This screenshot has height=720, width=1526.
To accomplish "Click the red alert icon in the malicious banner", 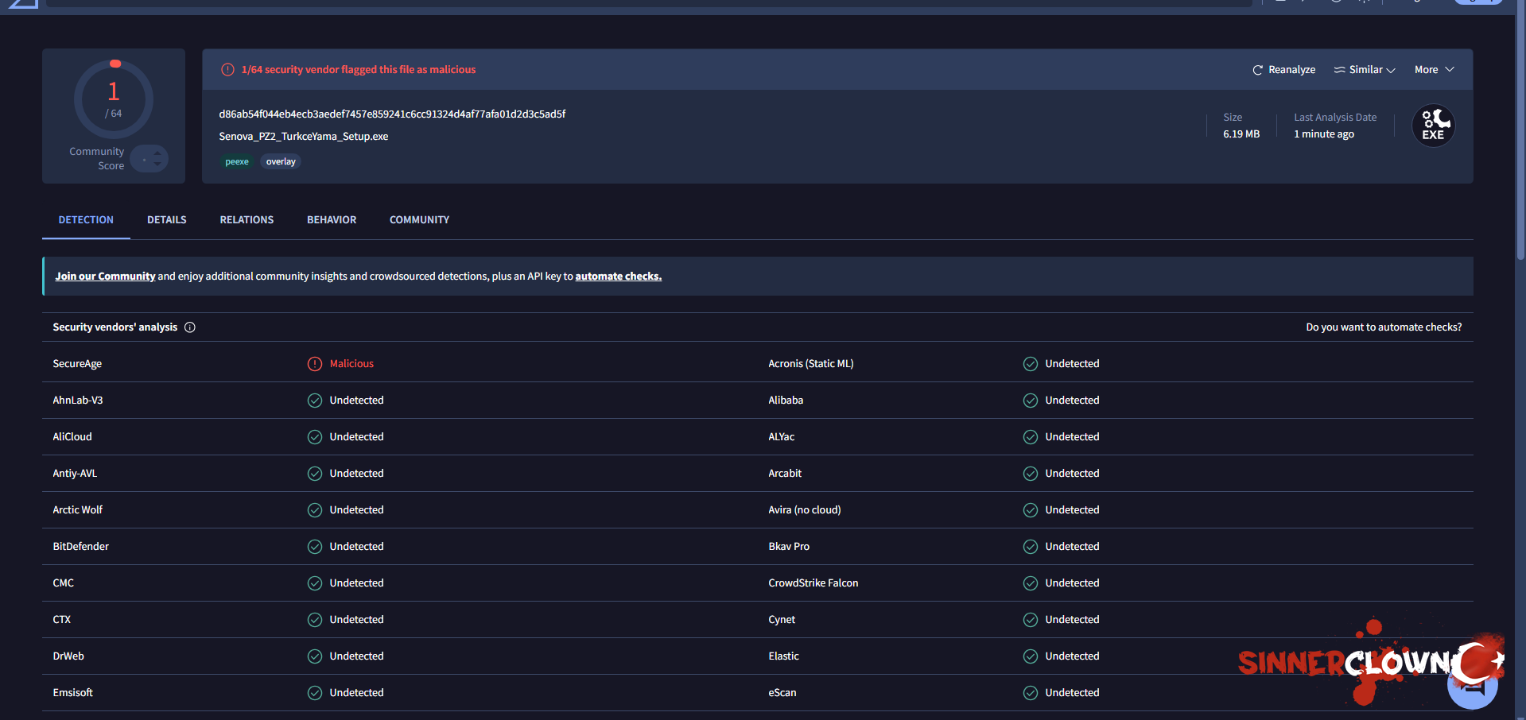I will click(x=227, y=70).
